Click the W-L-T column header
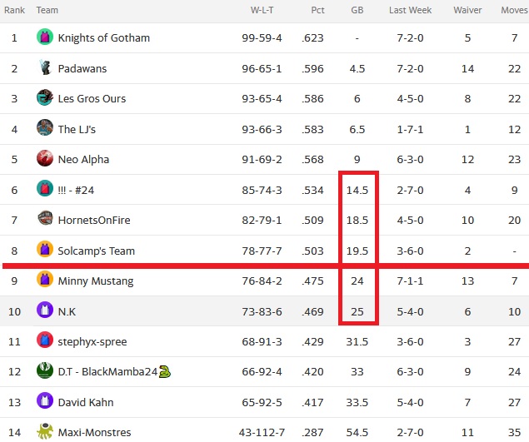This screenshot has height=442, width=529. [x=262, y=10]
